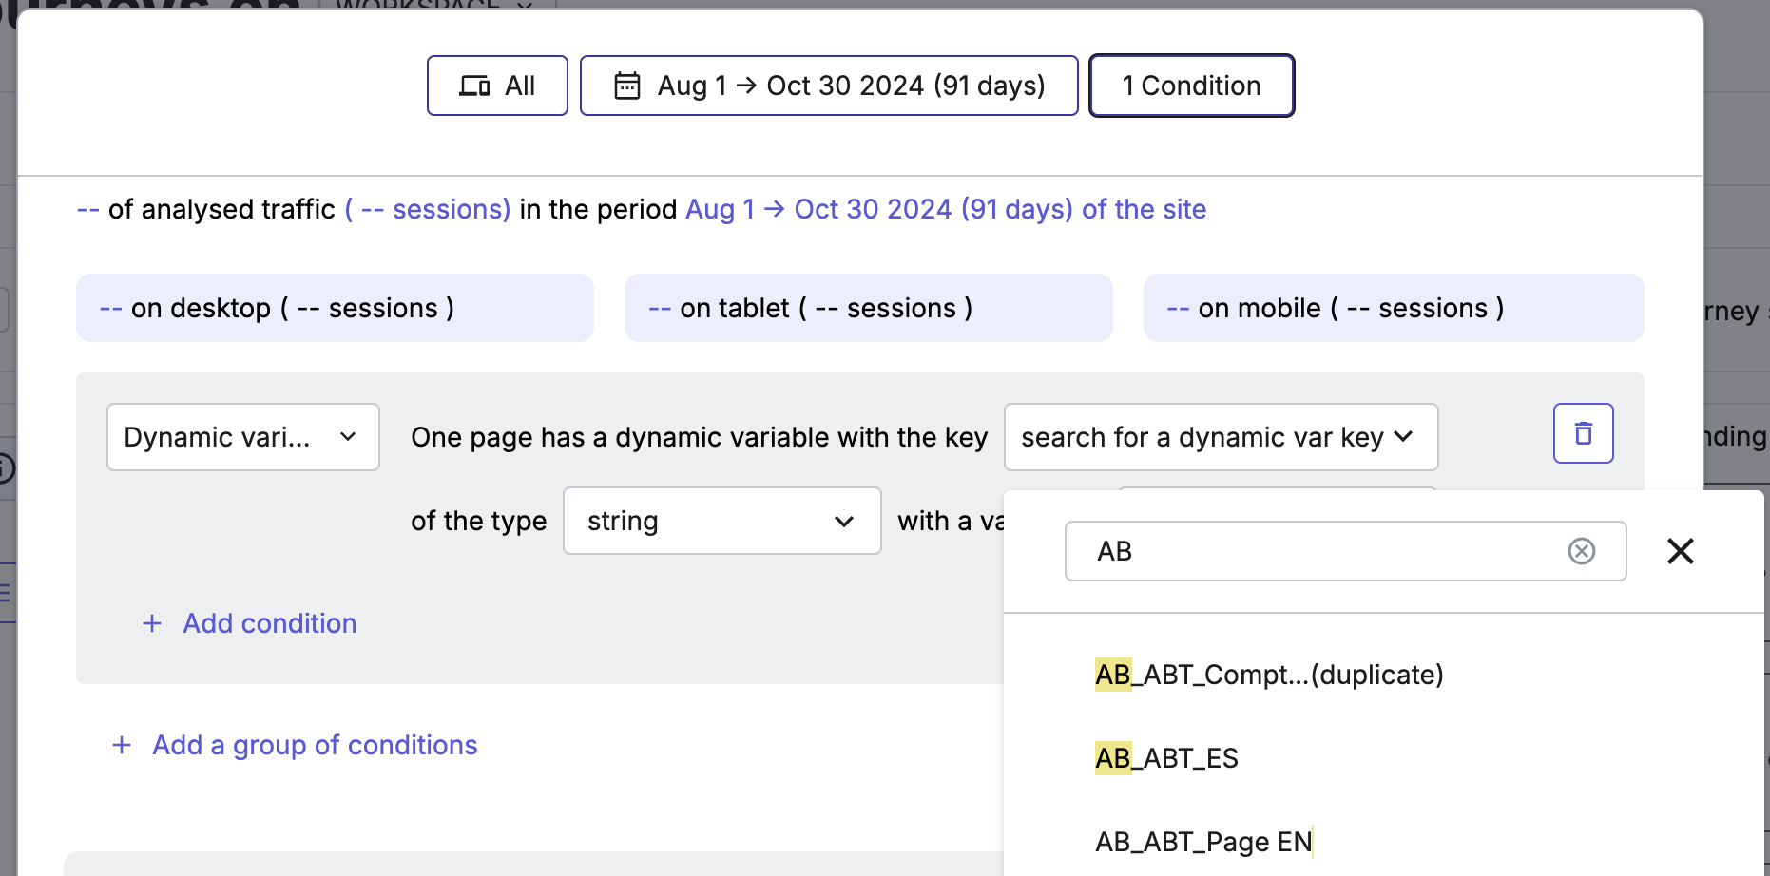Viewport: 1770px width, 876px height.
Task: Expand the string type dropdown
Action: 721,521
